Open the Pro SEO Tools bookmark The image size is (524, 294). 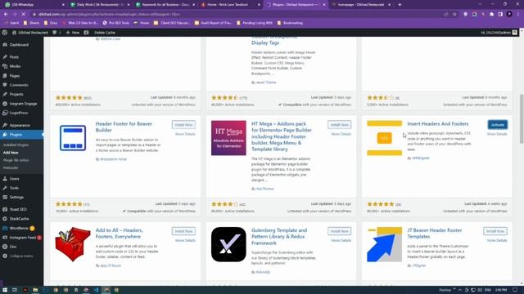pos(116,23)
